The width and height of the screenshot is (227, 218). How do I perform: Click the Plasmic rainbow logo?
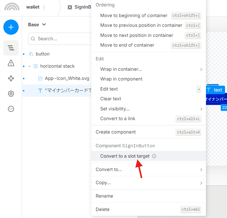(x=12, y=7)
